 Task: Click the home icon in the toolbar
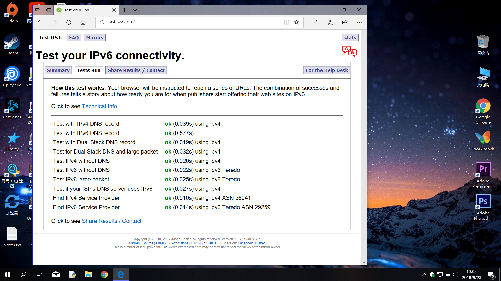point(83,22)
